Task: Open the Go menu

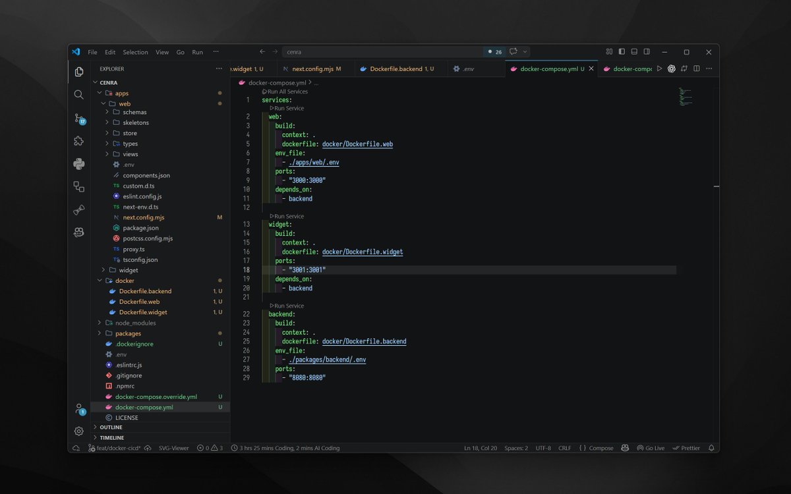Action: [x=181, y=52]
